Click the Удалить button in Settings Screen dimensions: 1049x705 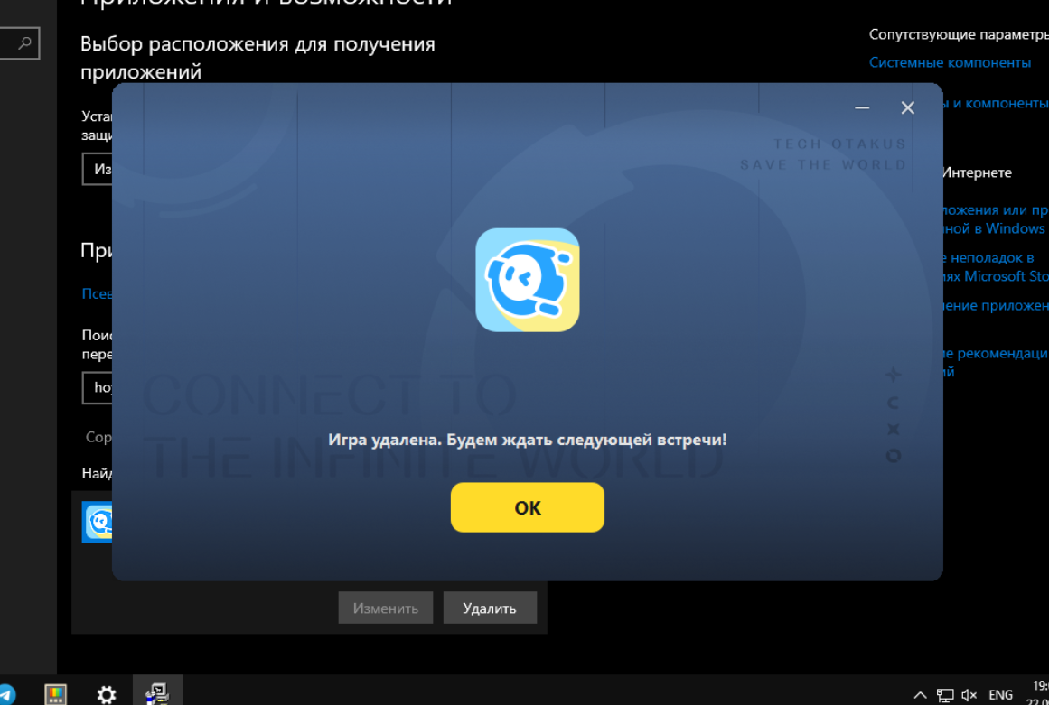coord(490,608)
